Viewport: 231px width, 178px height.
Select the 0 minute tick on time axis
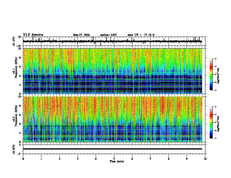click(x=23, y=159)
